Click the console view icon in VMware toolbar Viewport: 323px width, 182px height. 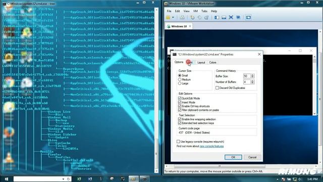tap(248, 18)
